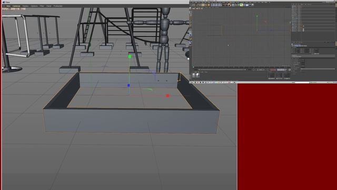The width and height of the screenshot is (337, 190).
Task: Open the Options menu
Action: coord(34,6)
